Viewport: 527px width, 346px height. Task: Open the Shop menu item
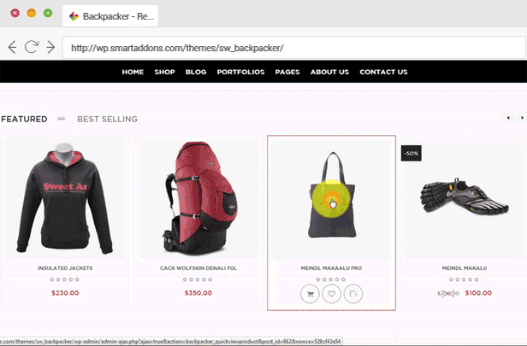164,72
